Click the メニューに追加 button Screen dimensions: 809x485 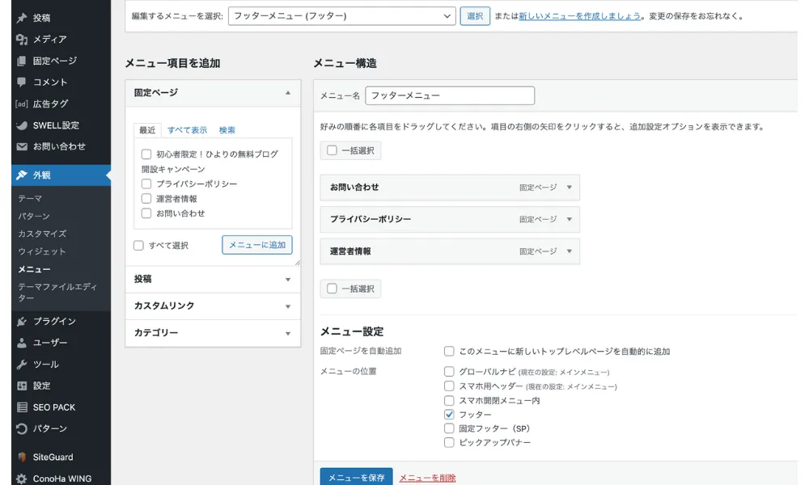click(256, 245)
